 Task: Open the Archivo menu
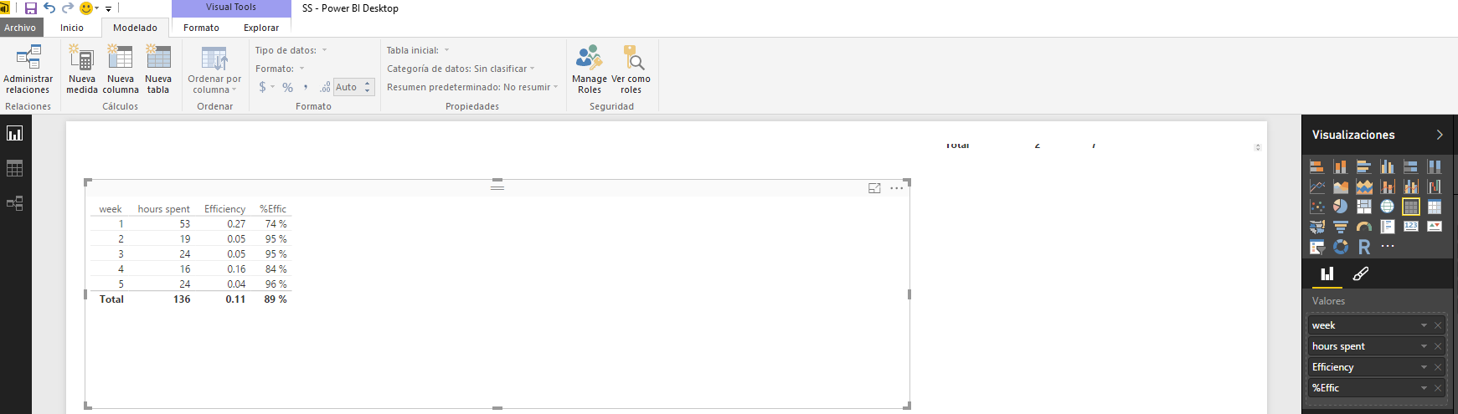[20, 28]
